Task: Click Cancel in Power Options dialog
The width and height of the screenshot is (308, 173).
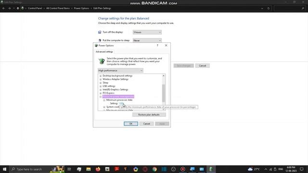Action: 146,124
